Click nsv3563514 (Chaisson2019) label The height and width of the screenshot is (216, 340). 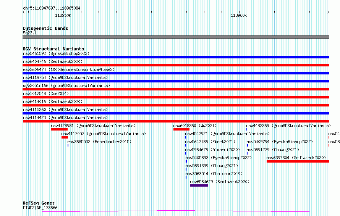click(x=214, y=174)
